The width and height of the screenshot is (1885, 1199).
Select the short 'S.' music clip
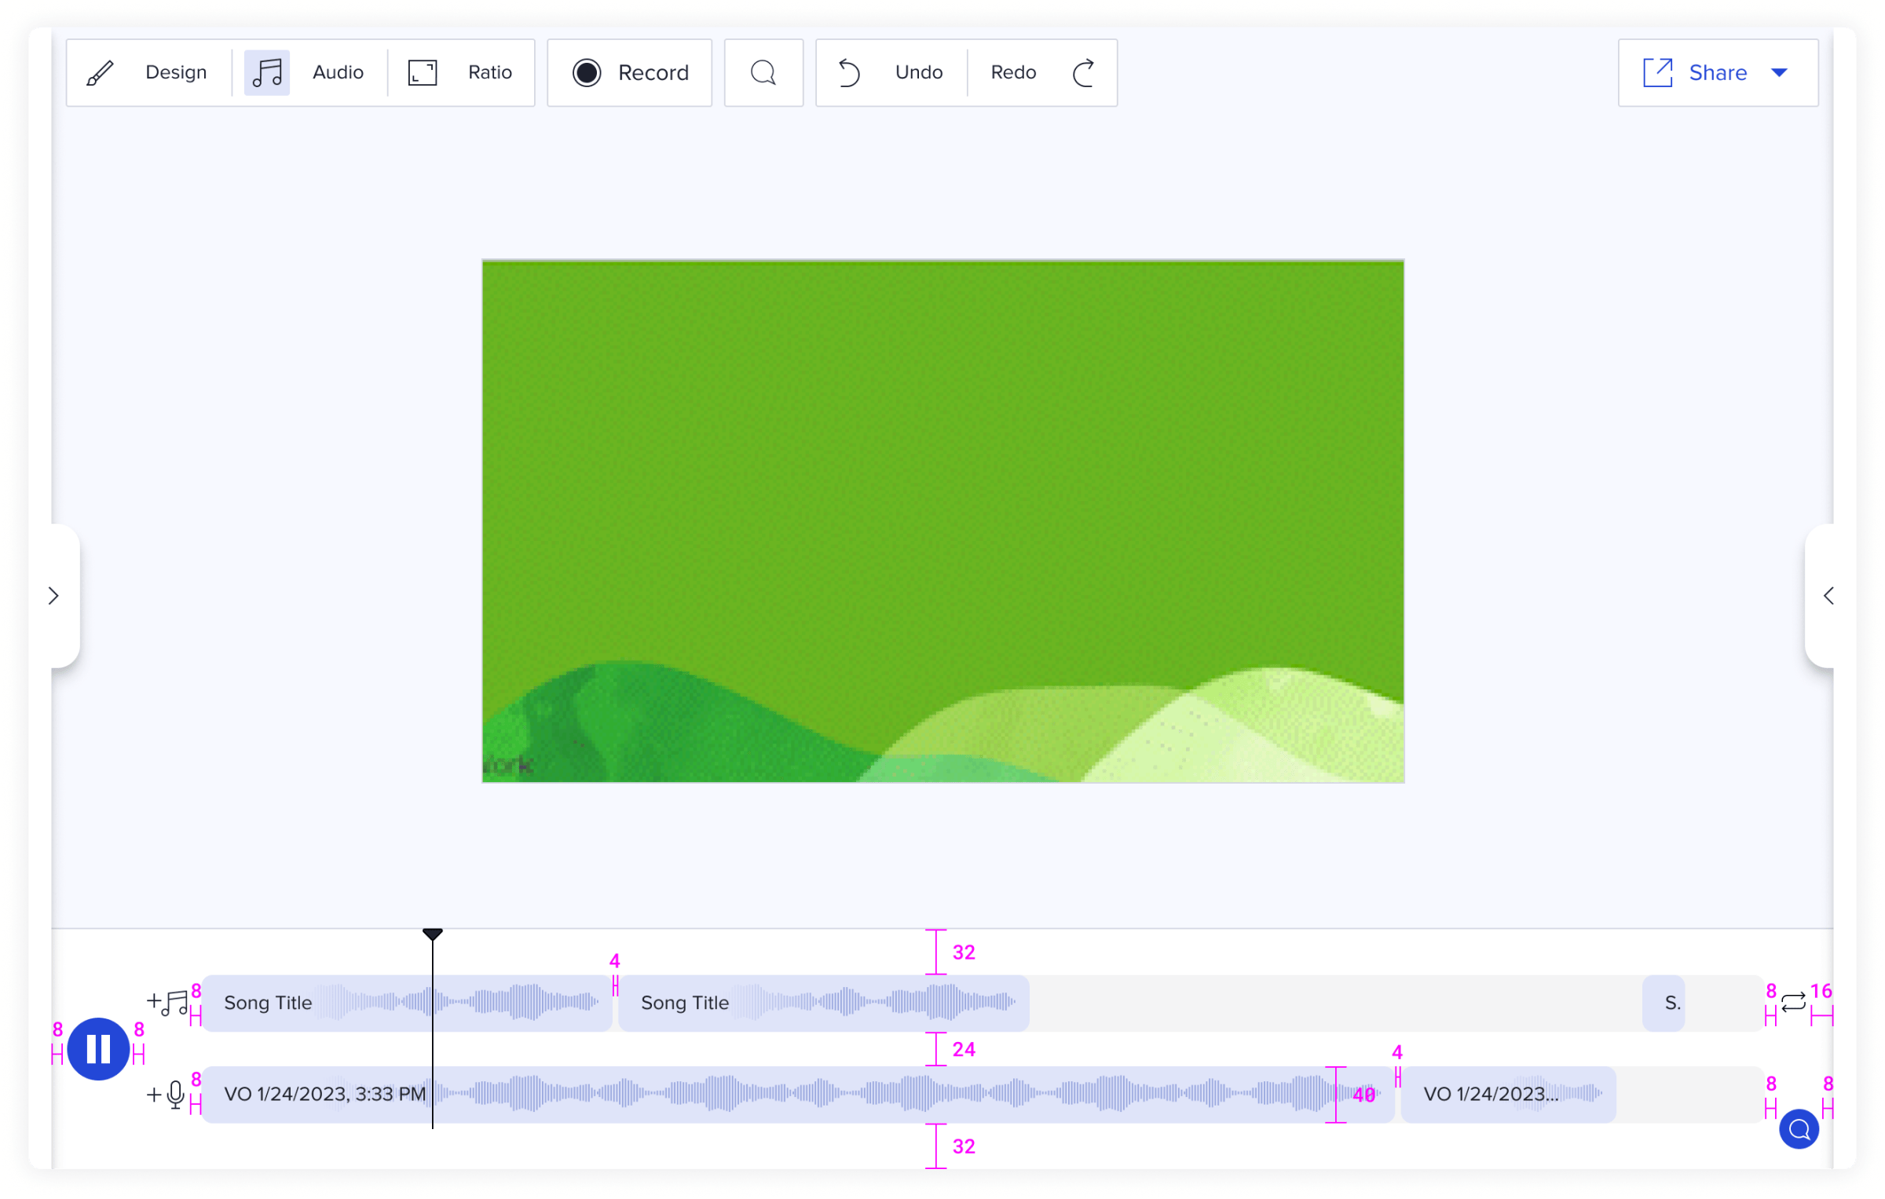[1664, 1003]
